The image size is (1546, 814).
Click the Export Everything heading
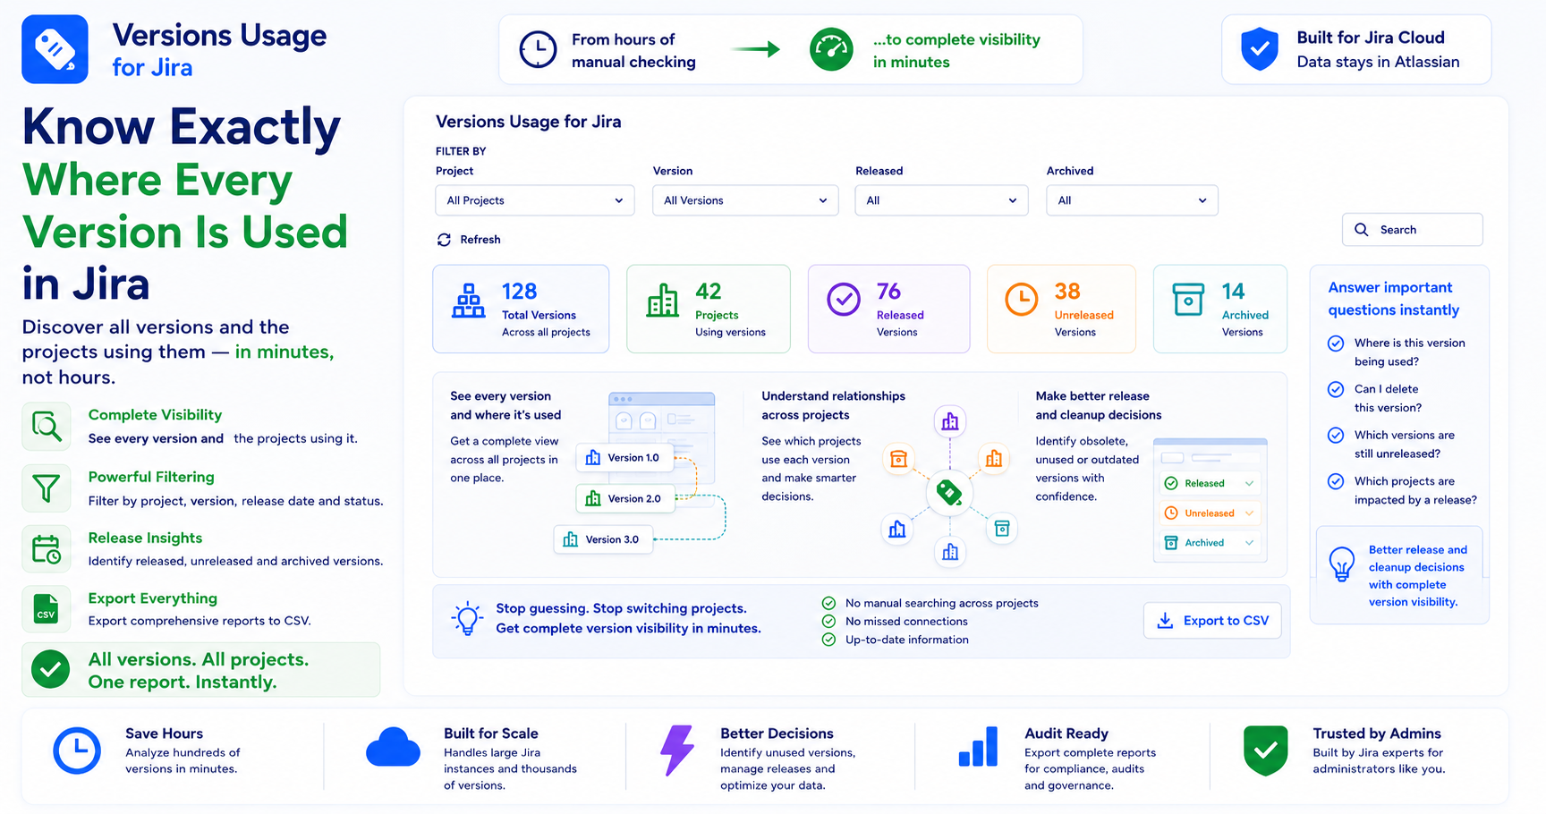tap(152, 598)
